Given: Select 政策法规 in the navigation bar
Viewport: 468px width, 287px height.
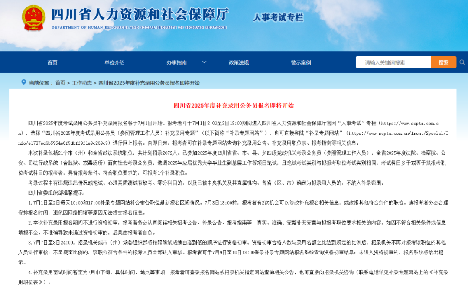Looking at the screenshot, I should click(239, 62).
